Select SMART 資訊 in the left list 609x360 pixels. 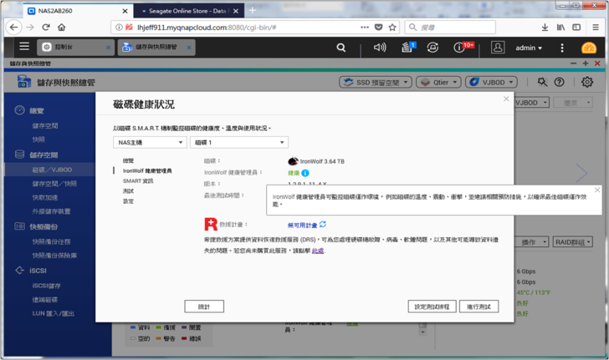coord(138,181)
